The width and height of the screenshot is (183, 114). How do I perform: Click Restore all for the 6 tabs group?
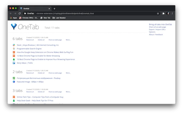[30, 40]
